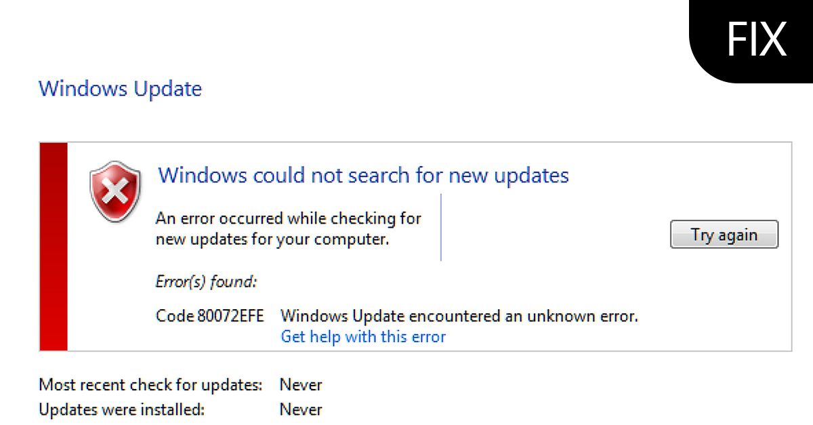Click the Windows could not search heading
Screen dimensions: 813x425
[363, 175]
